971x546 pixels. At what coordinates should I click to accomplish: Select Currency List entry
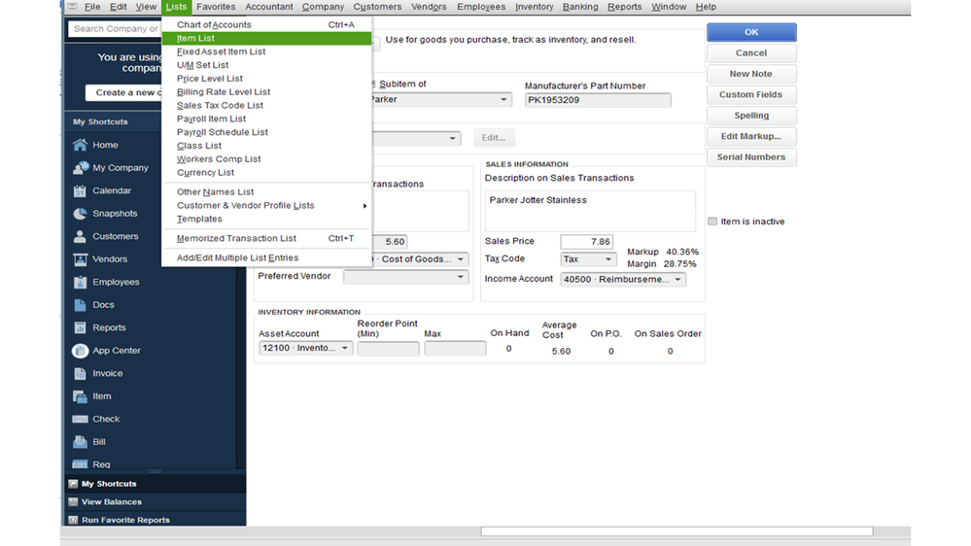(267, 173)
